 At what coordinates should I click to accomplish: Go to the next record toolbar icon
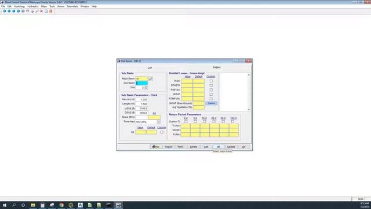pyautogui.click(x=14, y=11)
